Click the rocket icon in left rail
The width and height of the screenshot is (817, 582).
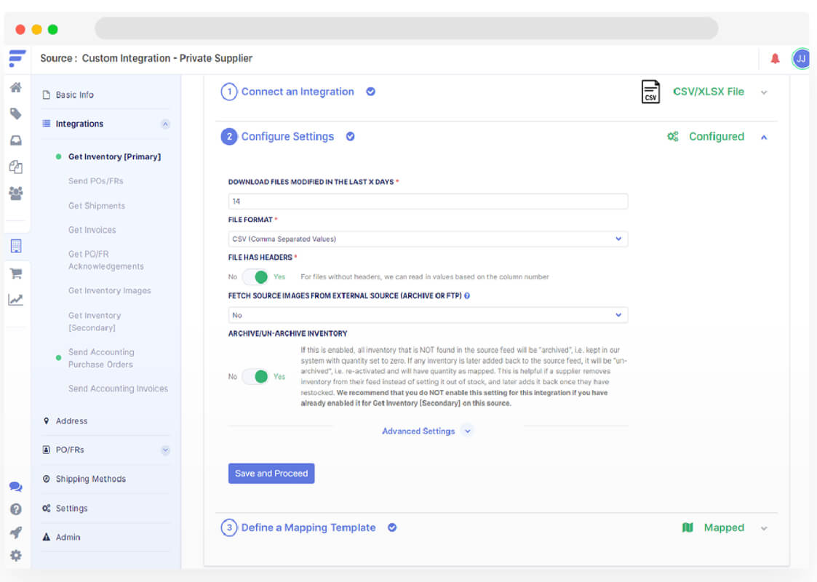point(16,532)
